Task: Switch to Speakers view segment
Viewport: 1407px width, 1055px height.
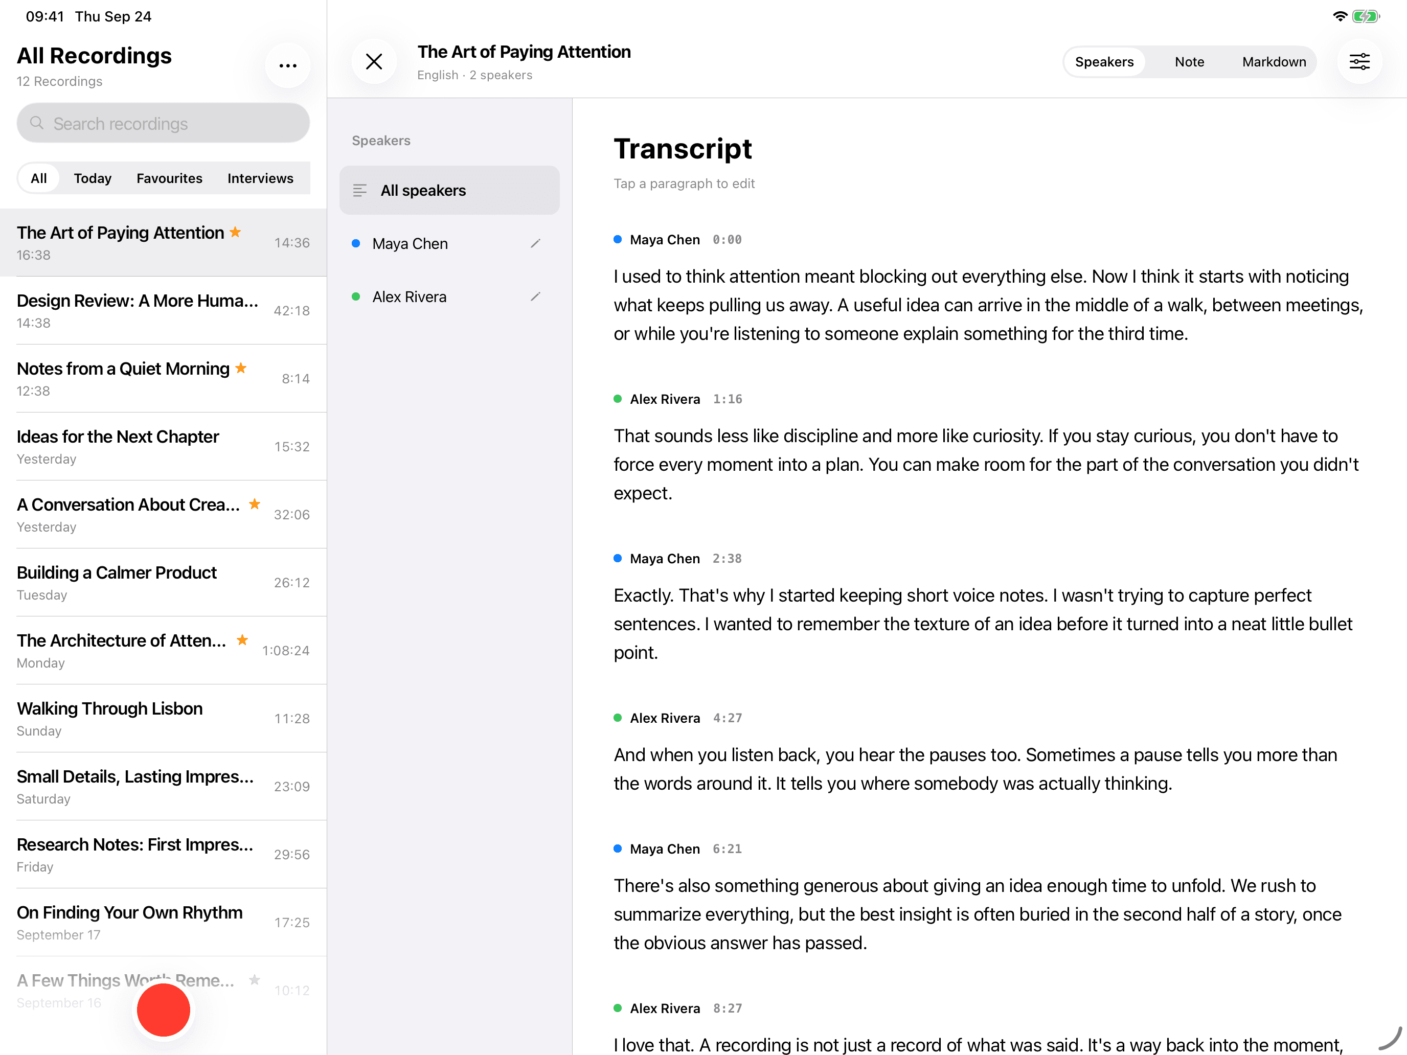Action: [x=1104, y=62]
